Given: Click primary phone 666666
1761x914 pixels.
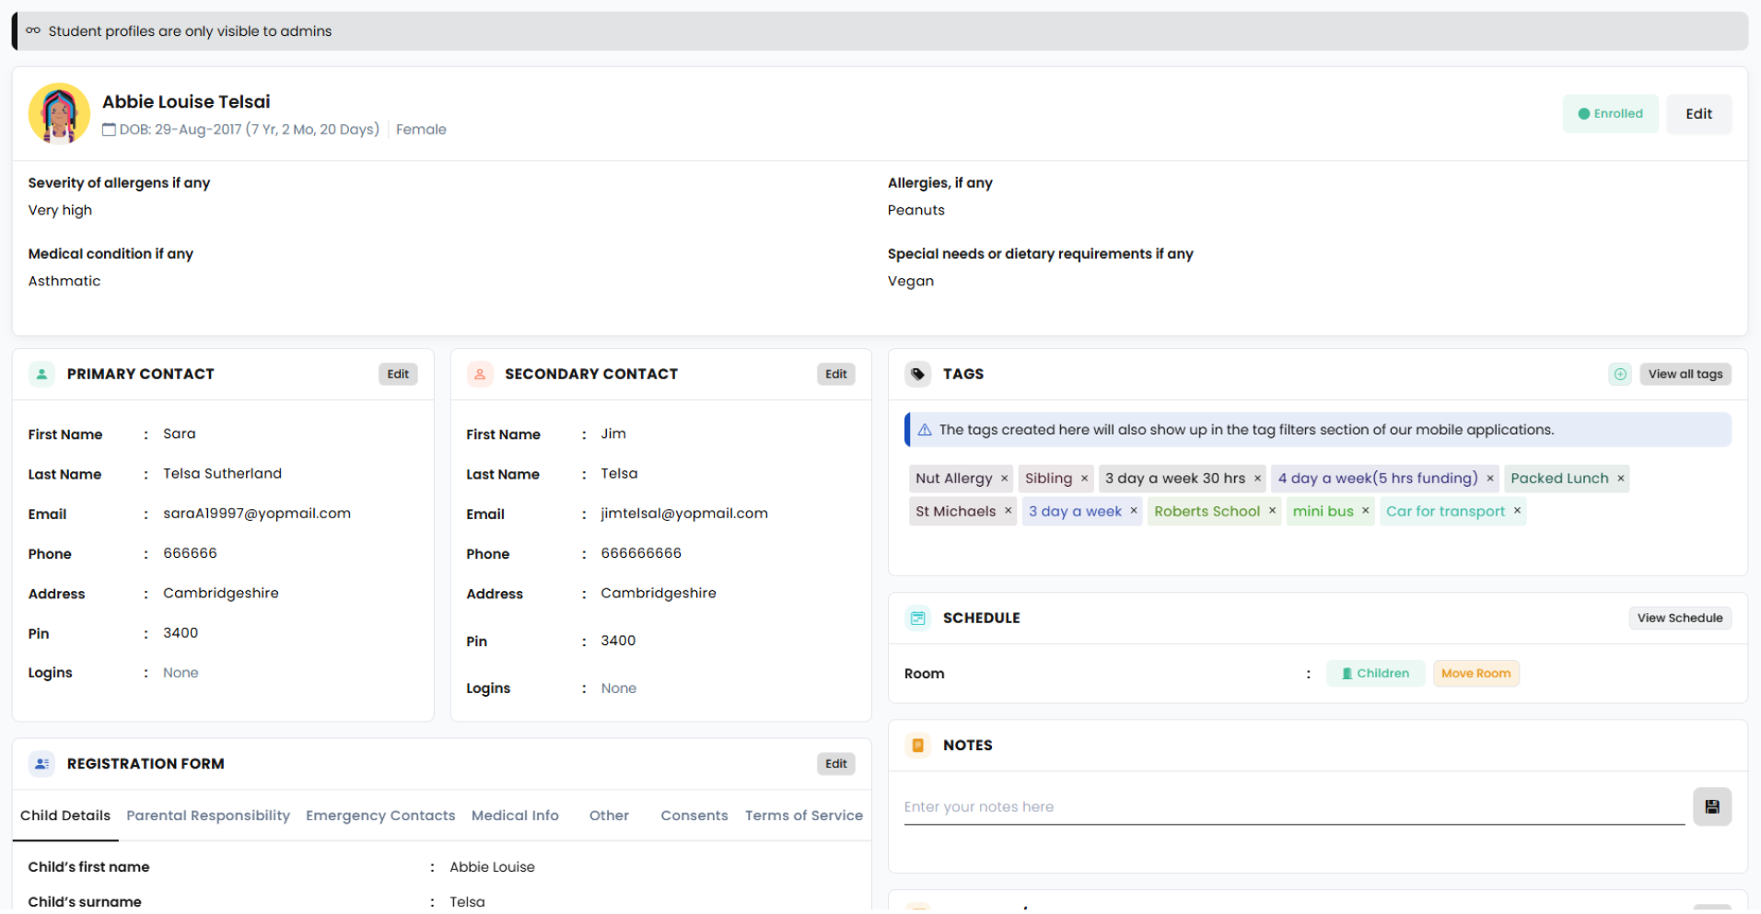Looking at the screenshot, I should click(190, 553).
